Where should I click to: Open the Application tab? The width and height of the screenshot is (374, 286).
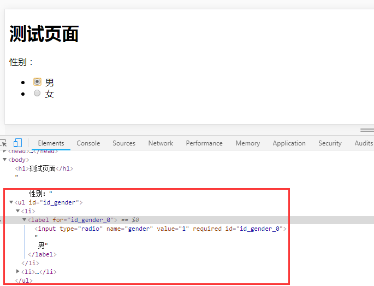[289, 143]
